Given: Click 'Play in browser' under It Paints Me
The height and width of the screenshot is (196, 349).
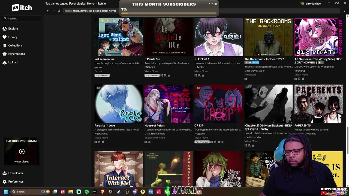Looking at the screenshot, I should (152, 75).
